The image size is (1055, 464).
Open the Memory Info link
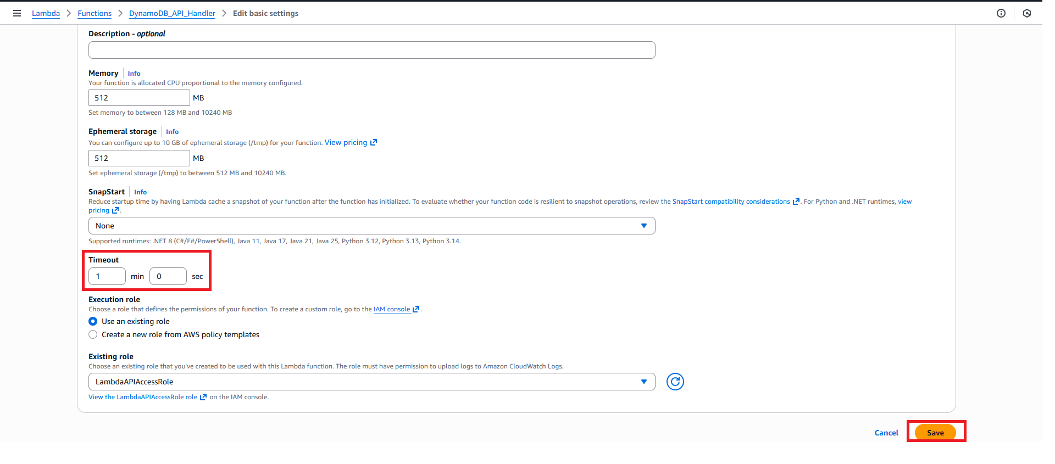[134, 74]
